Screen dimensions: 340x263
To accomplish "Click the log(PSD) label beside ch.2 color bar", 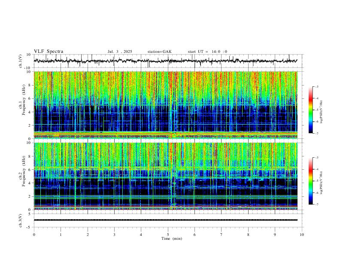I will point(322,183).
